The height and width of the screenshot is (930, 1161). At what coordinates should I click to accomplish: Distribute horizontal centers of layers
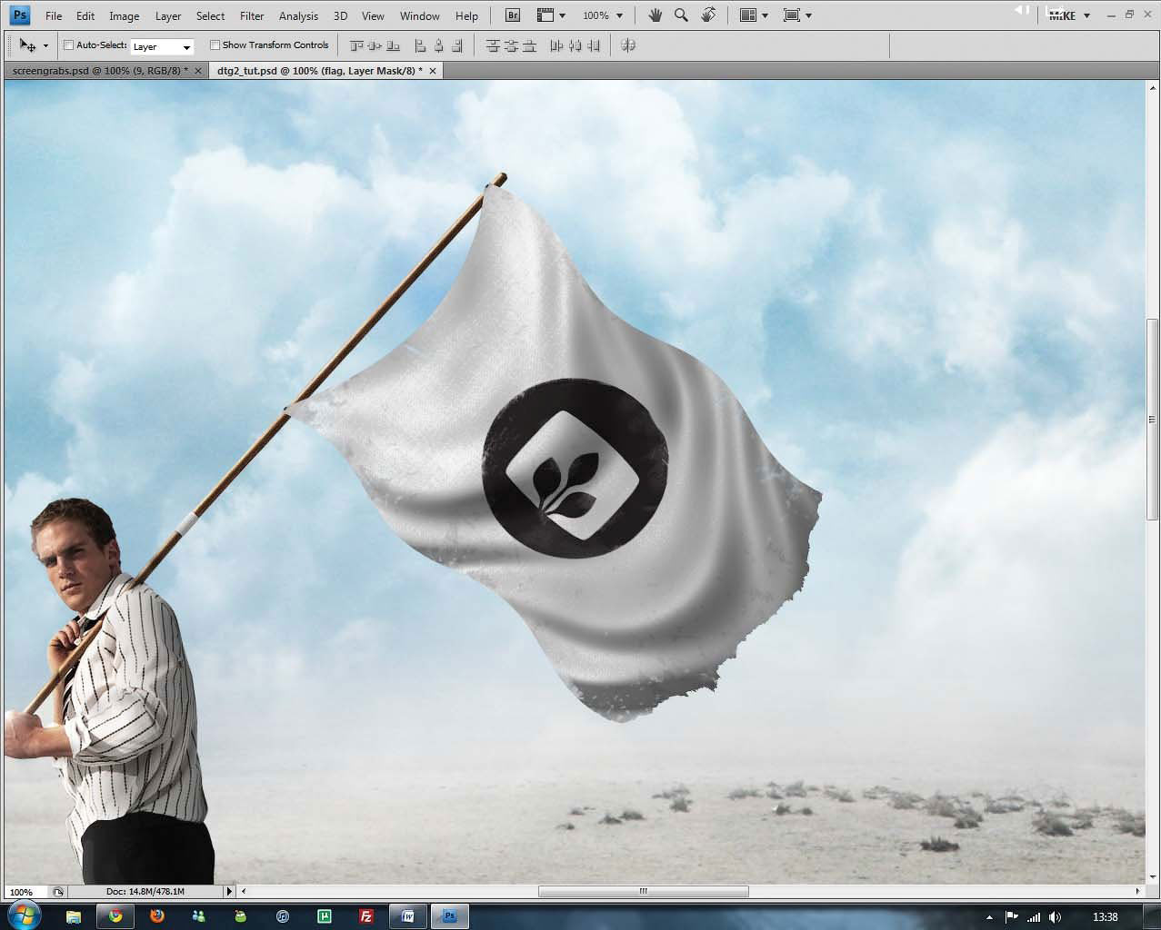pos(575,45)
